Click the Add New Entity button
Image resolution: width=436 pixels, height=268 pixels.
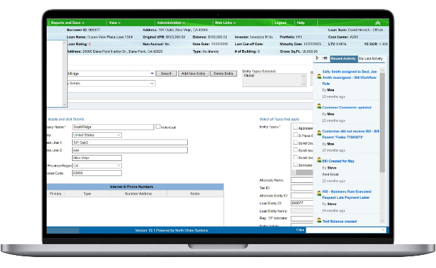click(x=193, y=73)
